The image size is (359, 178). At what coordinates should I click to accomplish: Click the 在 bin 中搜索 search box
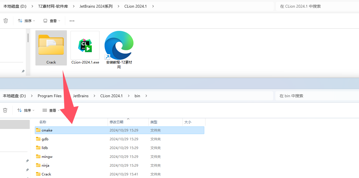coord(317,96)
